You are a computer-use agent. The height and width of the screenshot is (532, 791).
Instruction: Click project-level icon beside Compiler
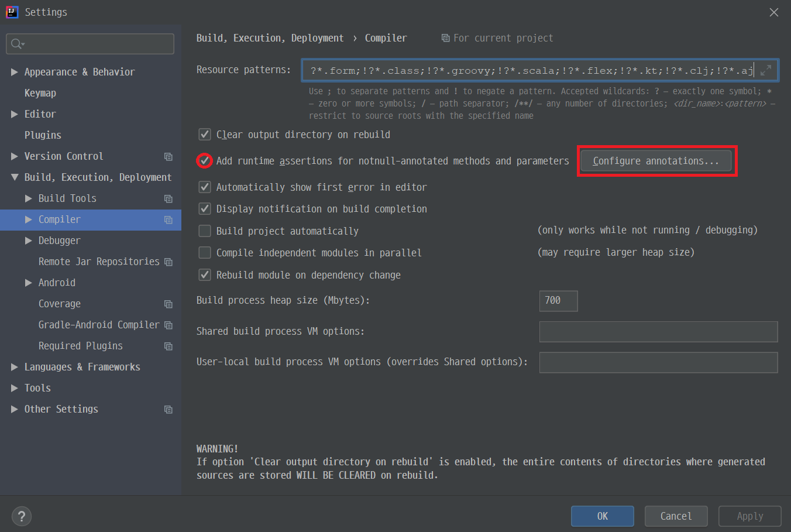click(x=168, y=219)
